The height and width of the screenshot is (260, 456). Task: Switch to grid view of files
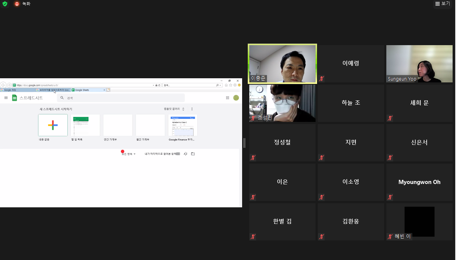pos(178,154)
